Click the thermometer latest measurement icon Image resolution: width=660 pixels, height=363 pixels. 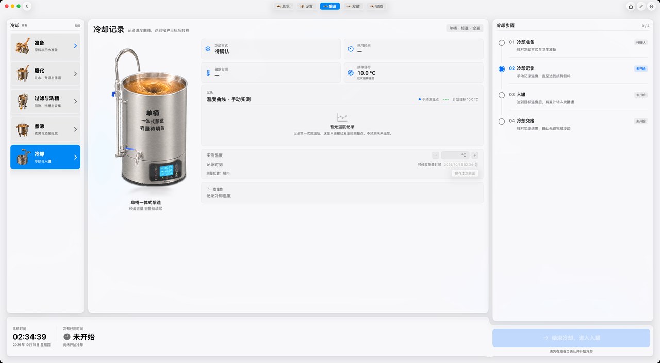tap(208, 73)
